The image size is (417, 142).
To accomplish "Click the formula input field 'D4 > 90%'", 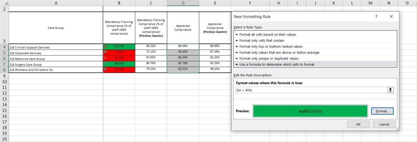I will pos(311,90).
